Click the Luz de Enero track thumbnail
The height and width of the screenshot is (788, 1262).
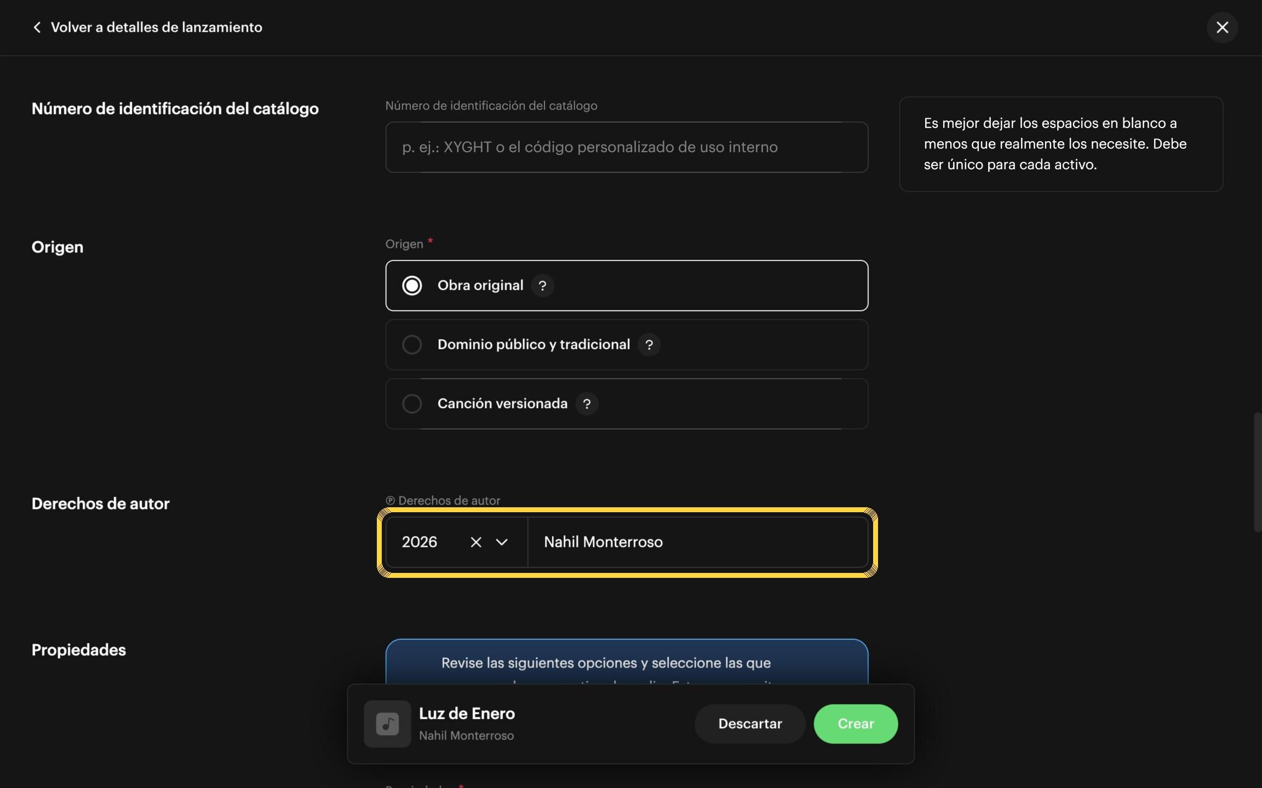point(387,724)
